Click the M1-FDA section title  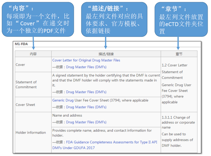point(21,44)
